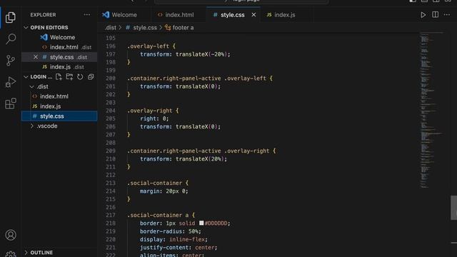
Task: Open the Run and Debug view icon
Action: 11,82
